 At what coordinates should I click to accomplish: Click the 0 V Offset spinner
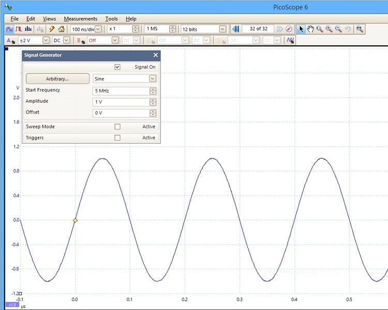(153, 113)
